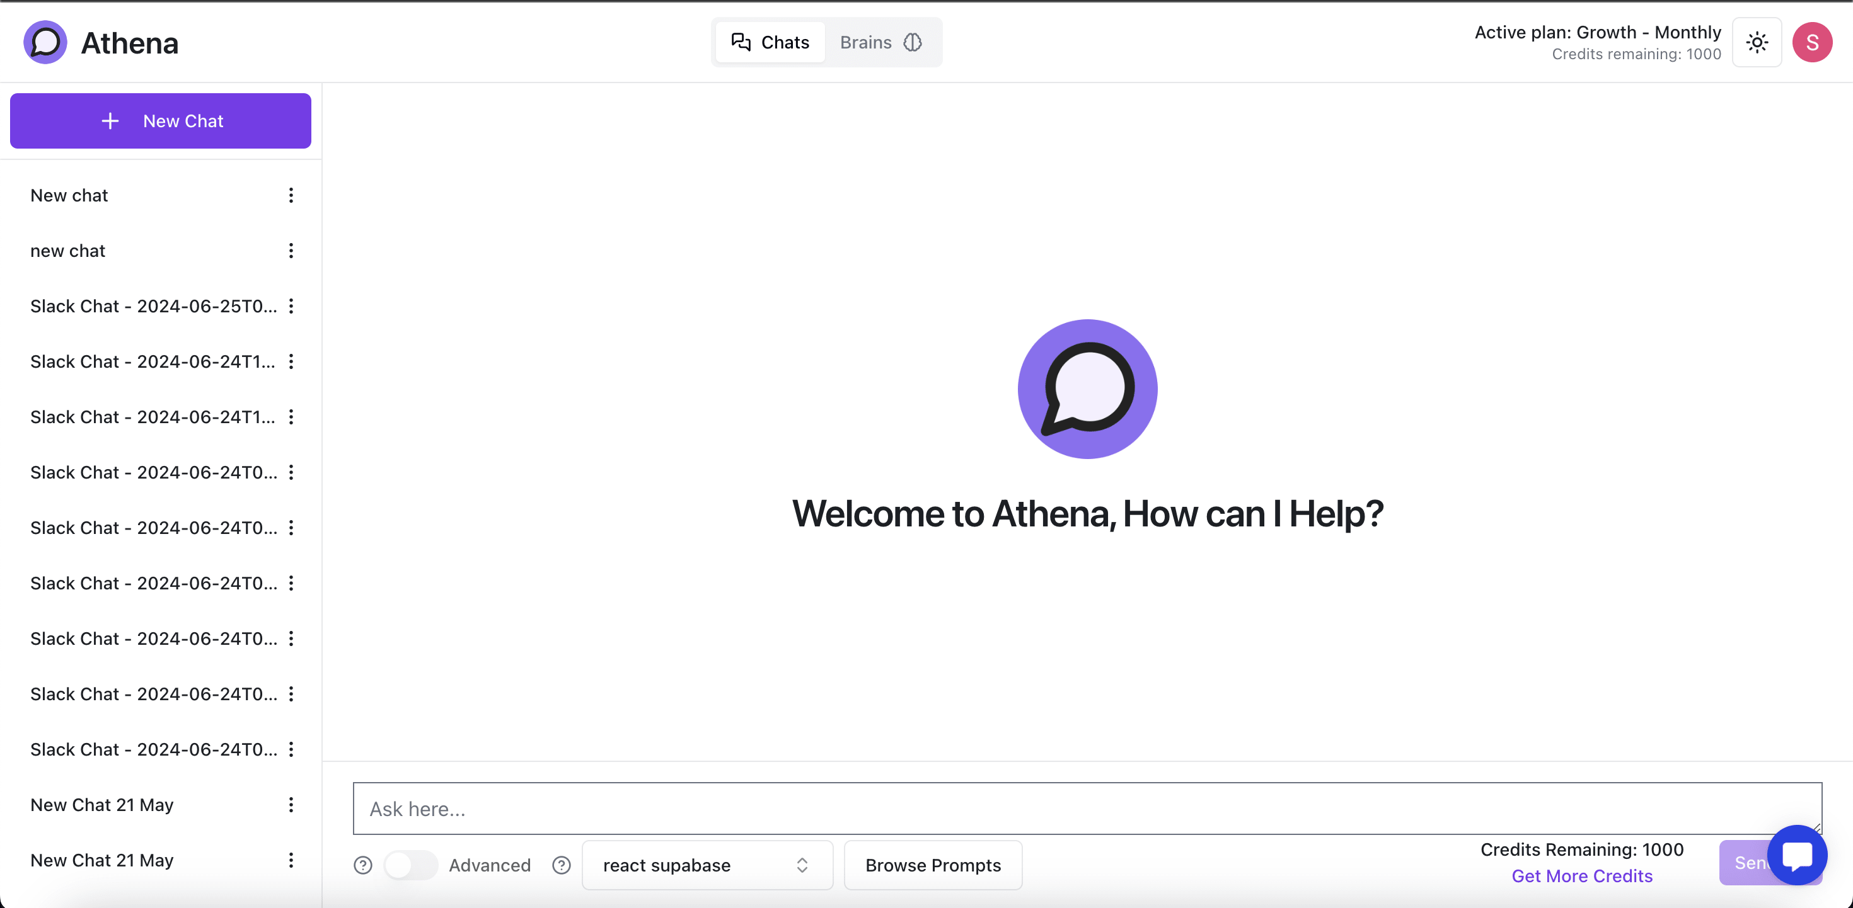Click help icon left of Advanced toggle

(x=363, y=865)
